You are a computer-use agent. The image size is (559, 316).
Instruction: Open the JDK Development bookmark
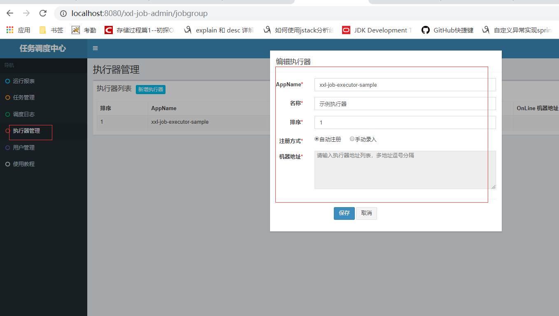coord(377,30)
